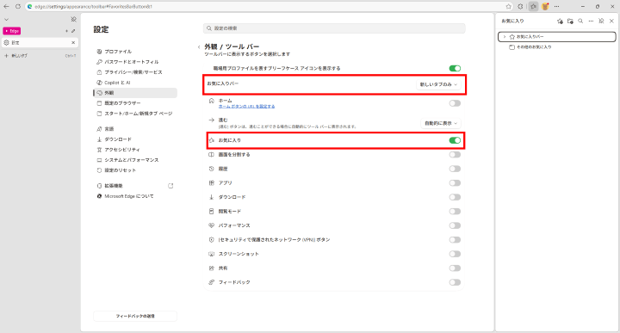Open スタート/ホーム/新規タブ ページ settings
This screenshot has width=620, height=333.
coord(135,114)
